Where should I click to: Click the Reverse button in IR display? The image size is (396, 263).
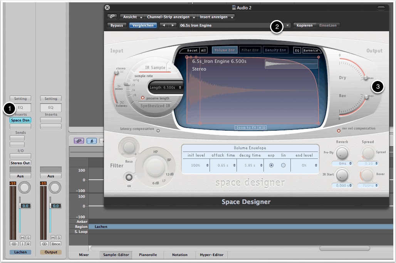[310, 51]
